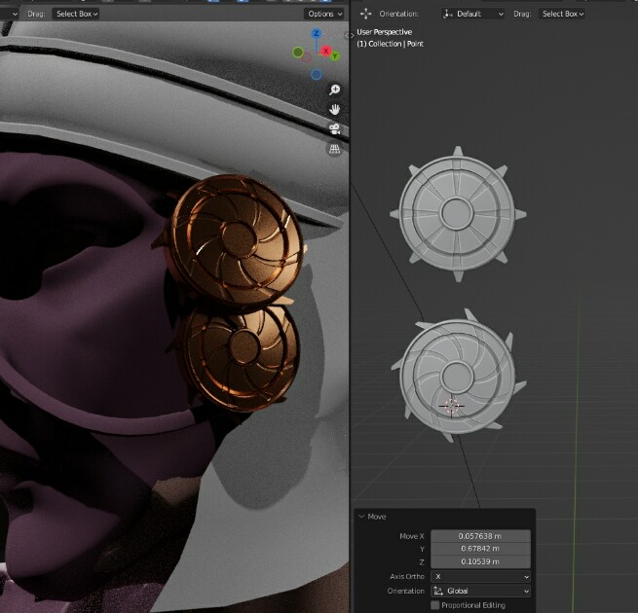Open the Global orientation dropdown in Move panel
638x613 pixels.
pyautogui.click(x=480, y=591)
